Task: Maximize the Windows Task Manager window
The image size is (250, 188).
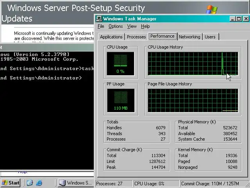Action: 239,19
